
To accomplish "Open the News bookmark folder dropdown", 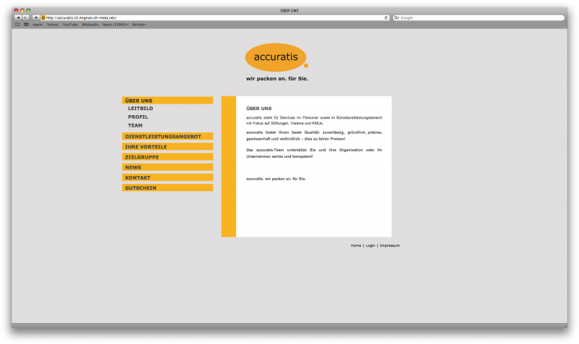I will (116, 25).
